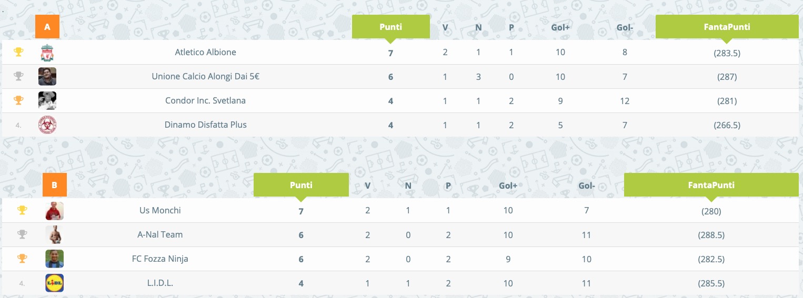Click the FC Fozza Ninja avatar

[x=55, y=259]
